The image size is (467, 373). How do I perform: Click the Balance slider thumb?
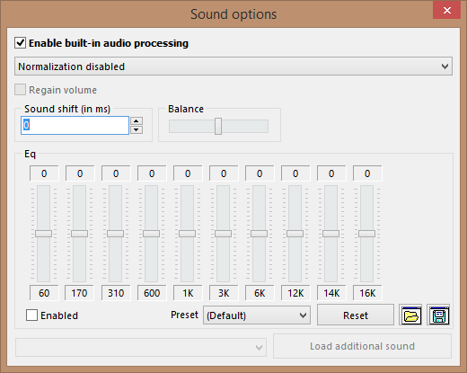click(x=218, y=126)
